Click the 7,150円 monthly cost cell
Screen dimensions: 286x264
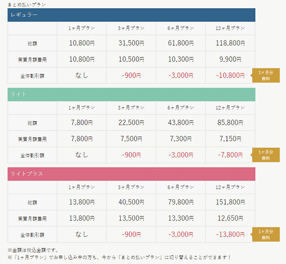point(230,139)
